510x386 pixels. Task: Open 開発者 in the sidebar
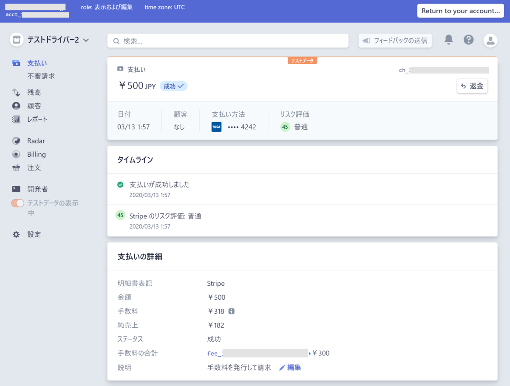(37, 189)
